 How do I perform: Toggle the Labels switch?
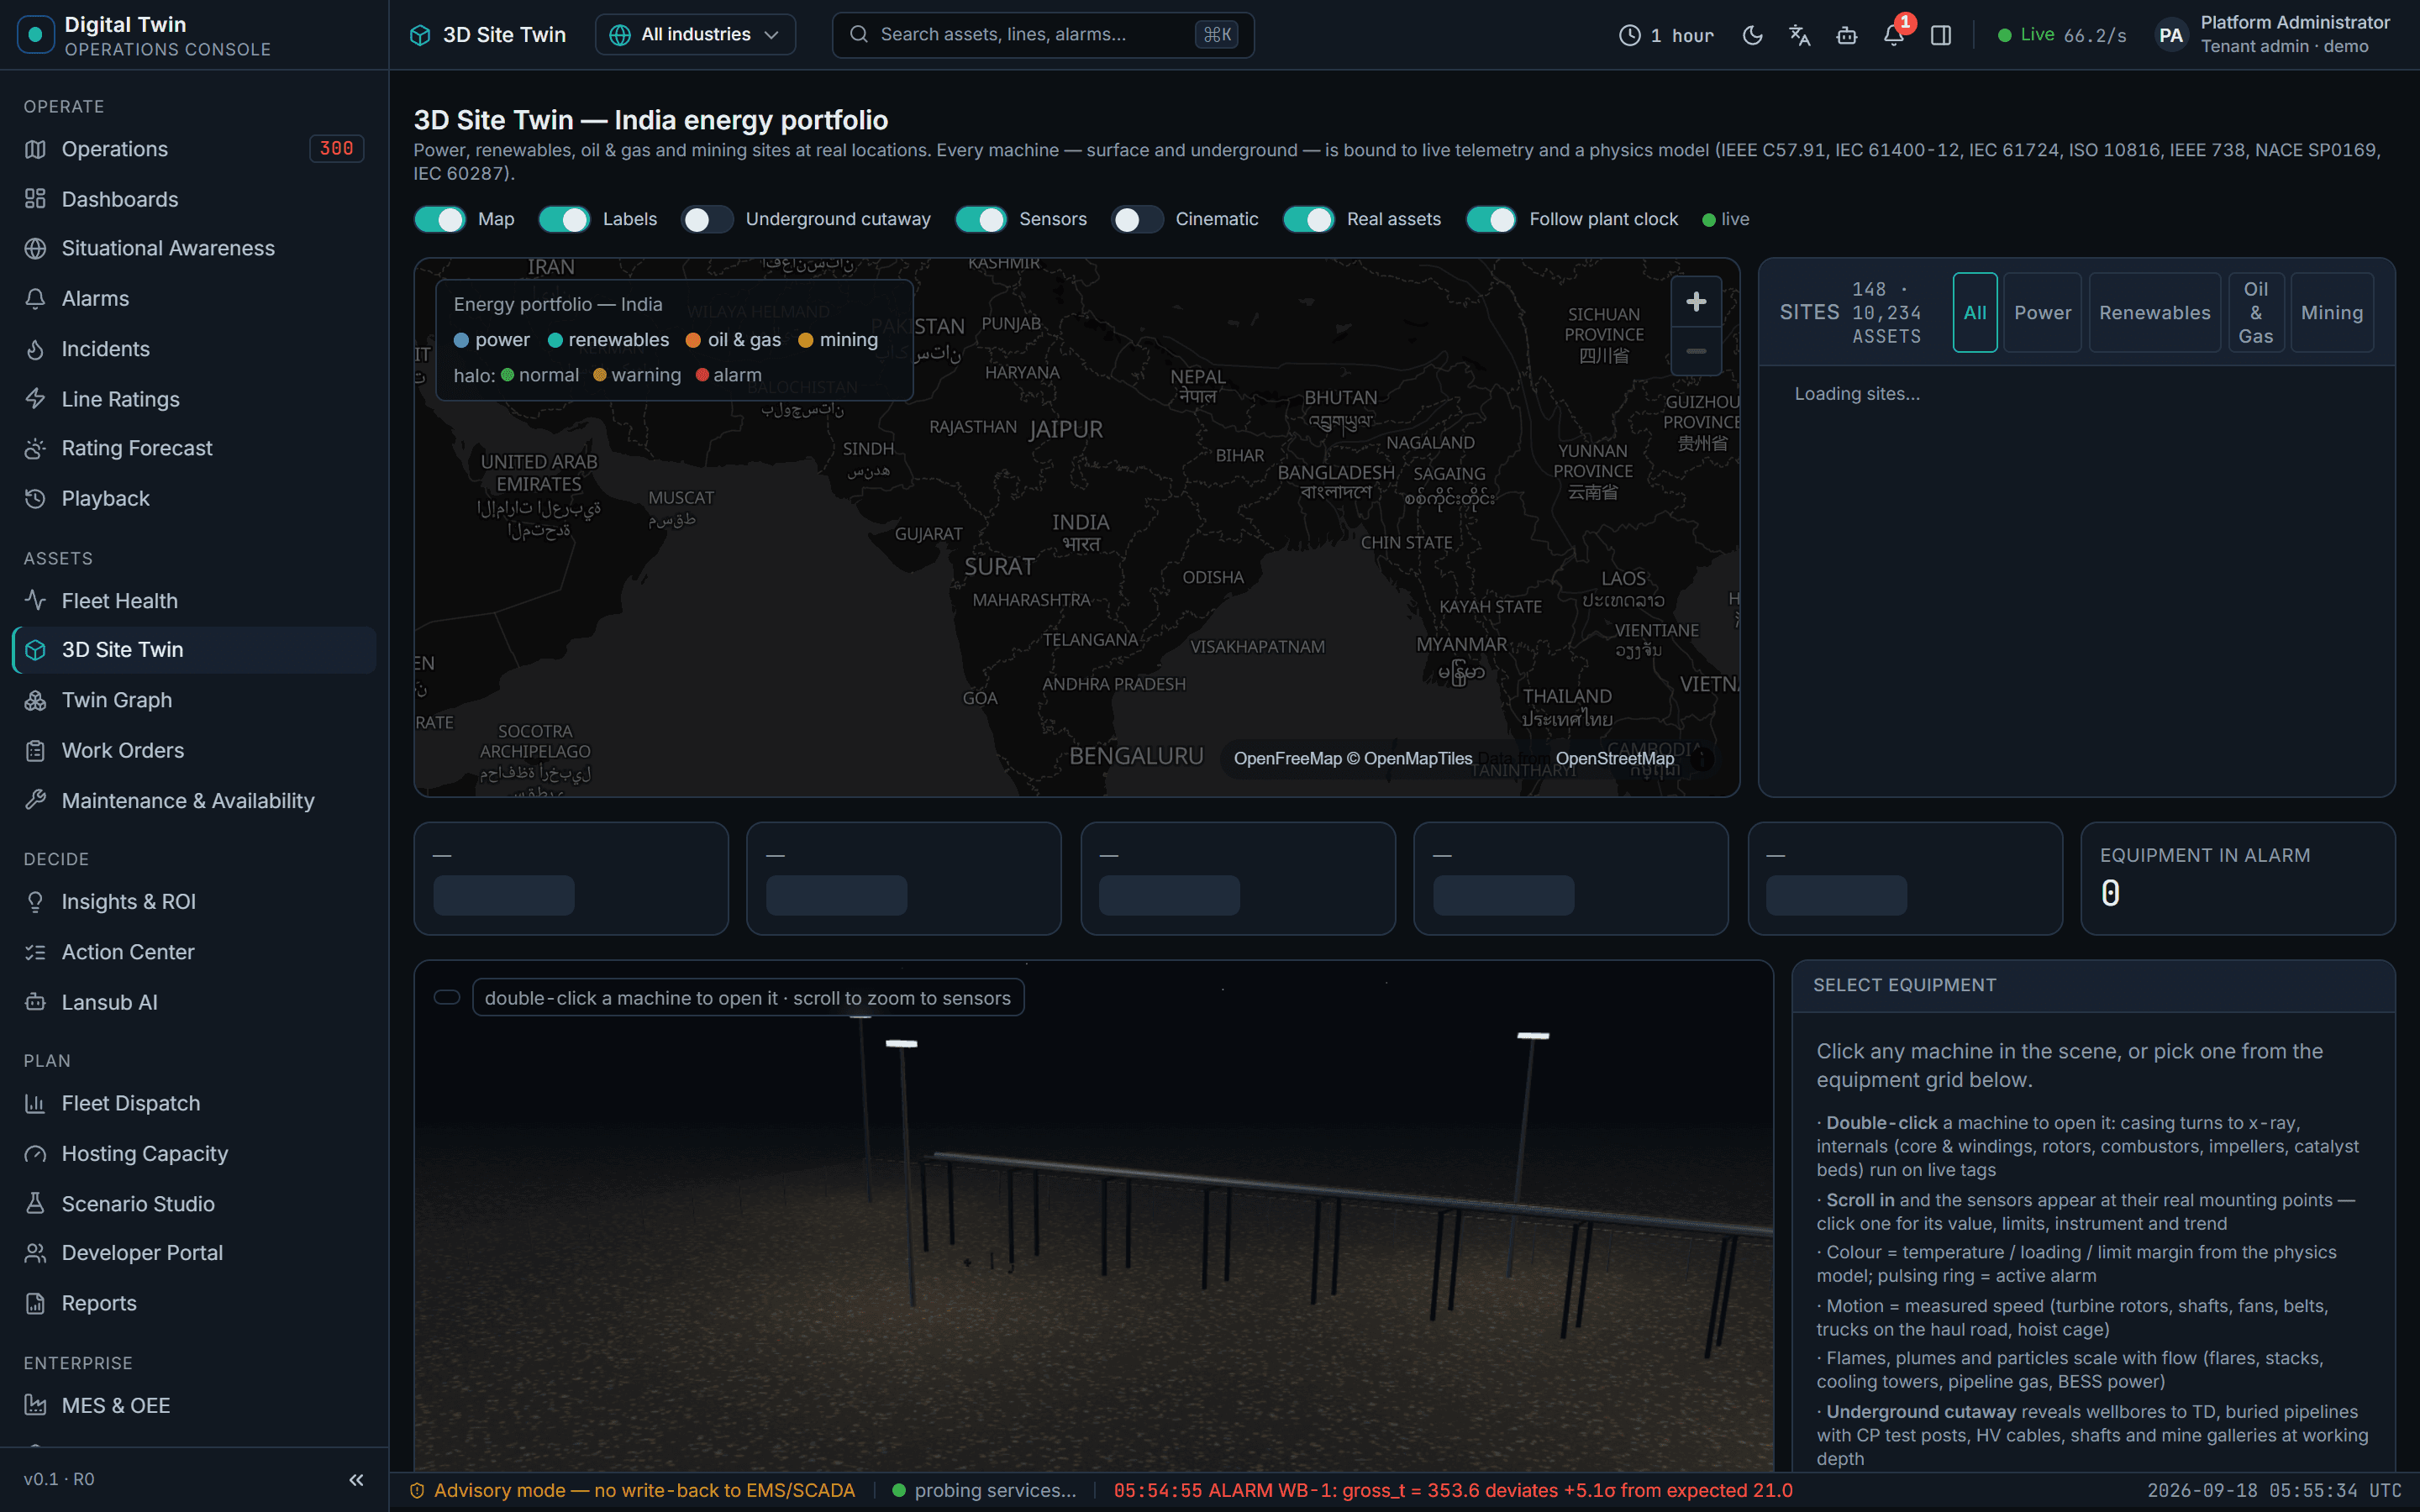pyautogui.click(x=564, y=219)
